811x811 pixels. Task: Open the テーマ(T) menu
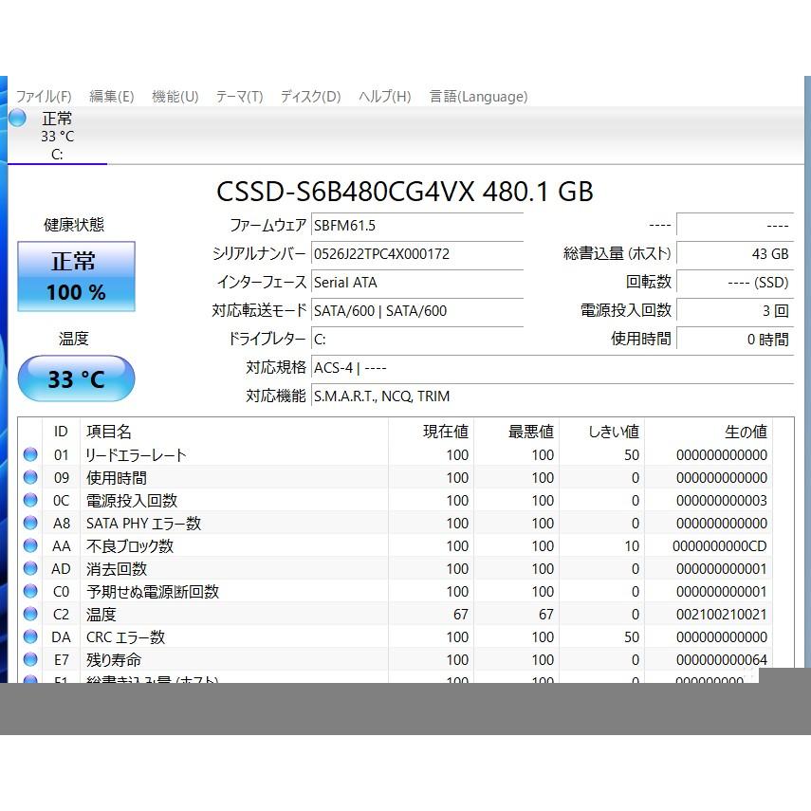coord(239,97)
